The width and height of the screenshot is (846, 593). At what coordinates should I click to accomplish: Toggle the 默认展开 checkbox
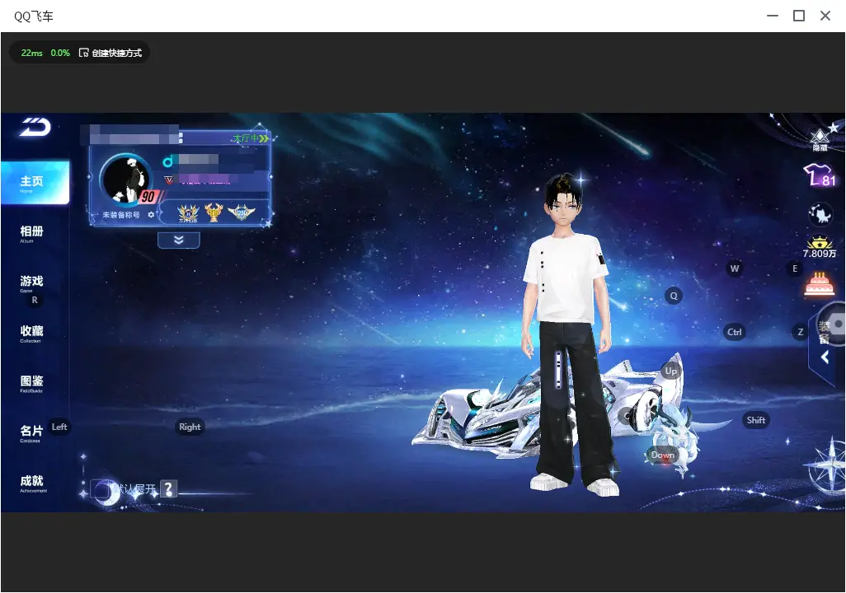point(99,489)
